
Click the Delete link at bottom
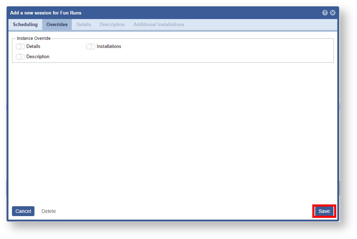[x=49, y=211]
